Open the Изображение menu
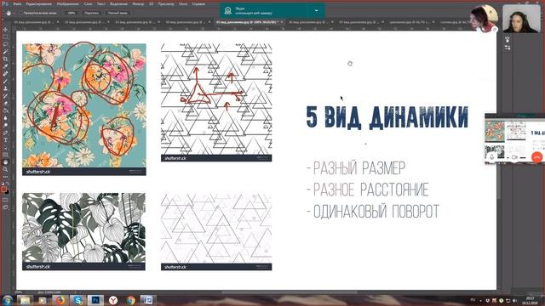 click(x=68, y=4)
